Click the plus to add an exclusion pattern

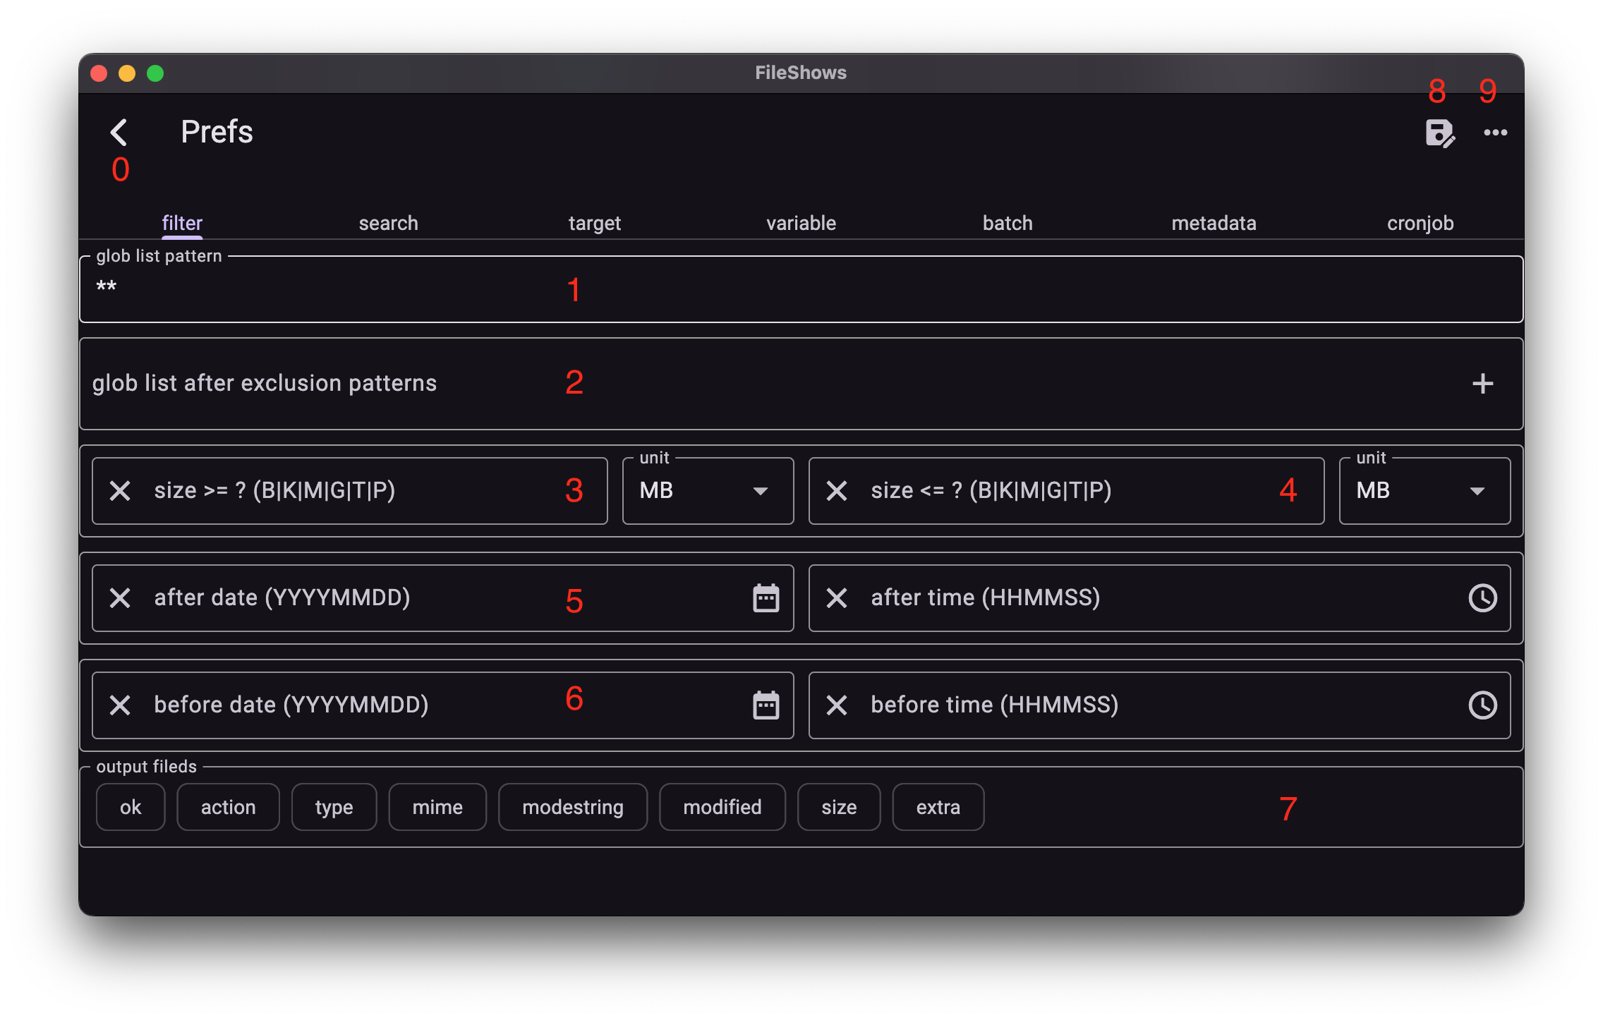click(x=1482, y=383)
